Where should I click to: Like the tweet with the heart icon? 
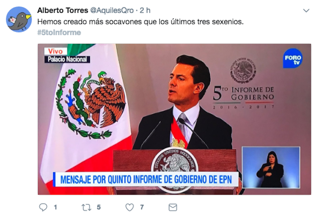tap(130, 207)
